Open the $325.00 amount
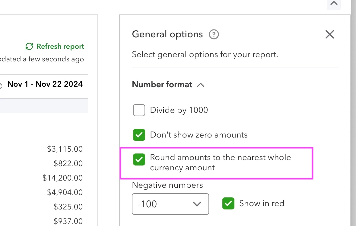This screenshot has height=226, width=356. pos(68,207)
